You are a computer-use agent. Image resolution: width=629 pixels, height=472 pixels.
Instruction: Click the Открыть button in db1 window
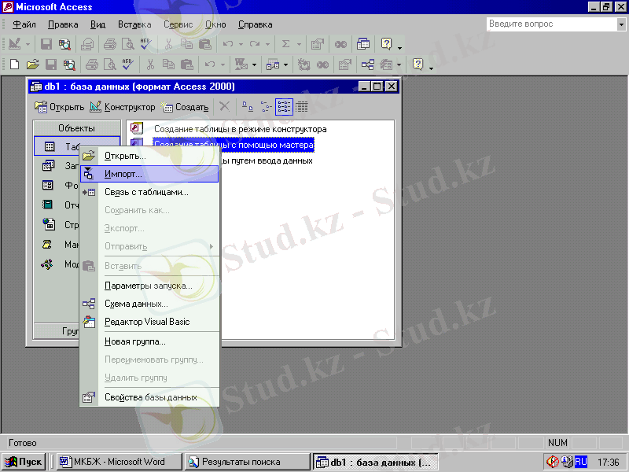pos(60,107)
